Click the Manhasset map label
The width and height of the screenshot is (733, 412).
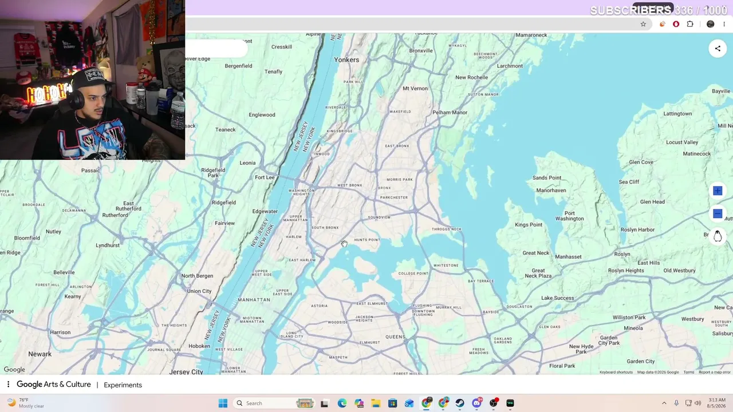click(568, 257)
